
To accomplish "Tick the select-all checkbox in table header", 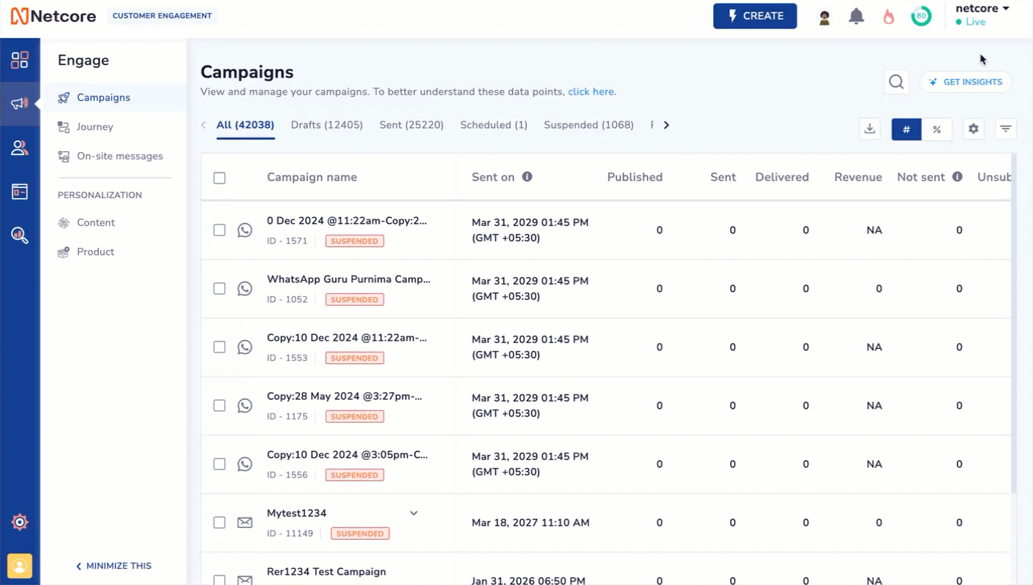I will point(219,178).
